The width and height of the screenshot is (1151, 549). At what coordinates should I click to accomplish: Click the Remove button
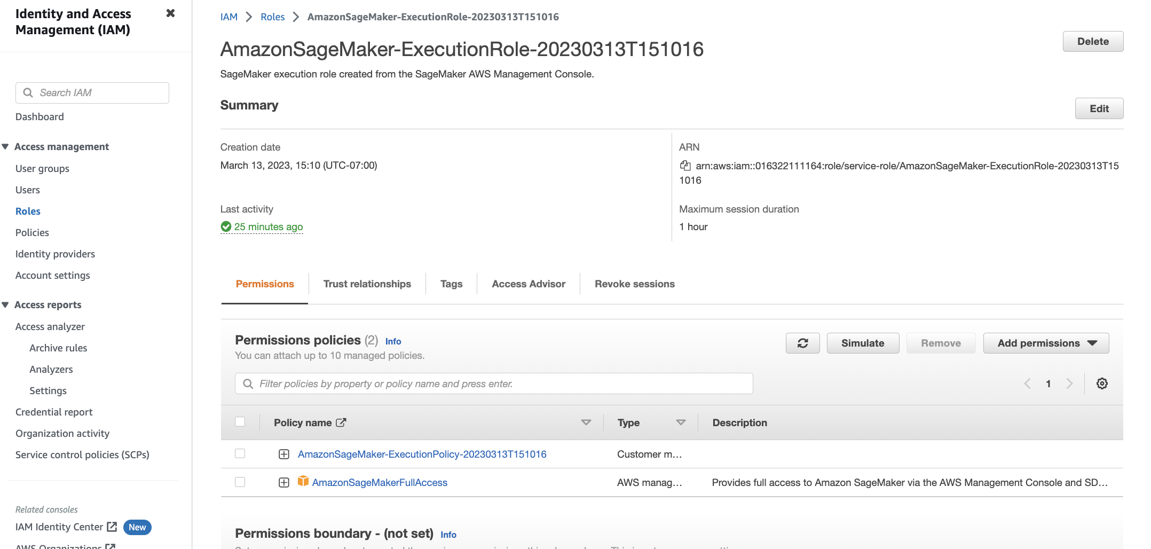[x=941, y=343]
